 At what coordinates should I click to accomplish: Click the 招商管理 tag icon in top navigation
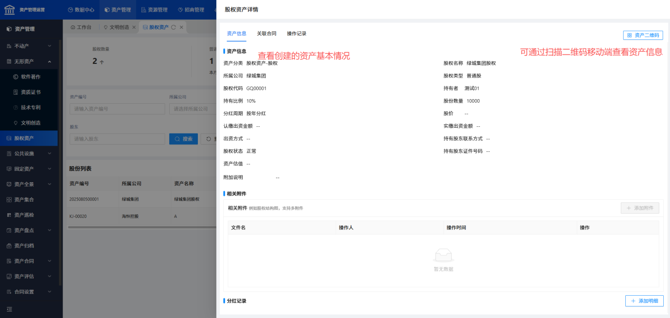click(180, 9)
